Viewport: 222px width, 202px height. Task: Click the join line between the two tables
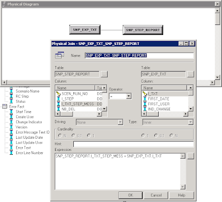(x=112, y=30)
